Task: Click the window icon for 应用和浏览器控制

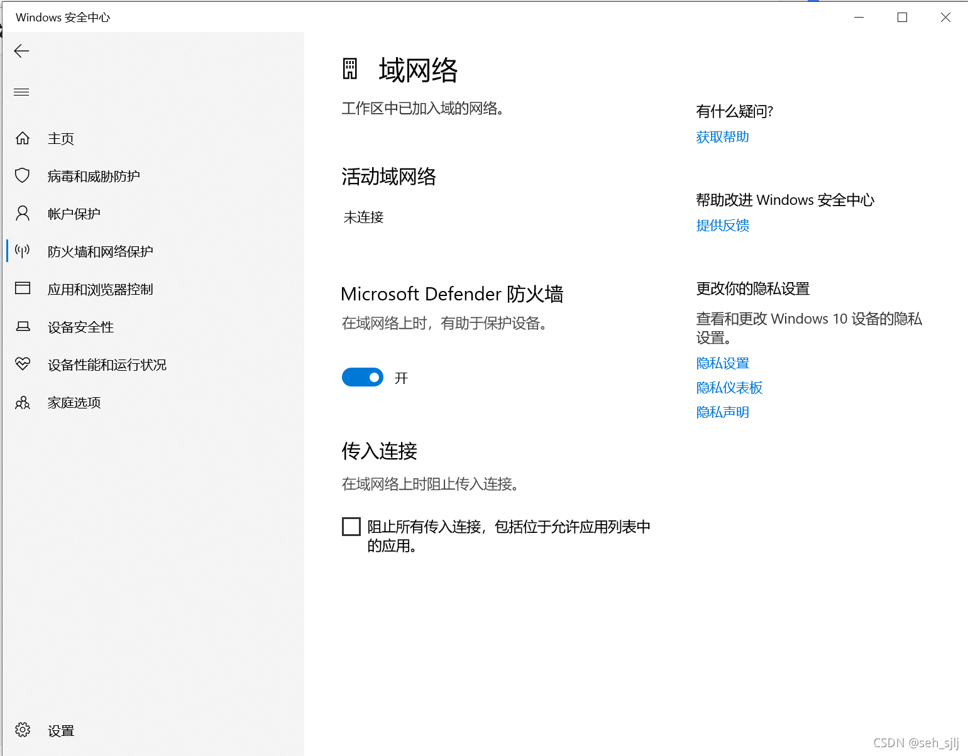Action: pos(23,288)
